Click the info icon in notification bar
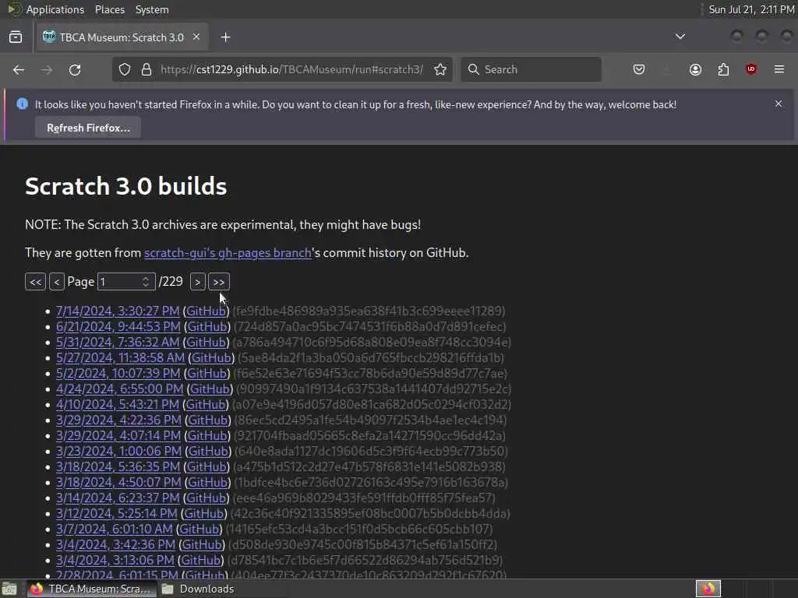This screenshot has width=798, height=598. click(x=23, y=104)
